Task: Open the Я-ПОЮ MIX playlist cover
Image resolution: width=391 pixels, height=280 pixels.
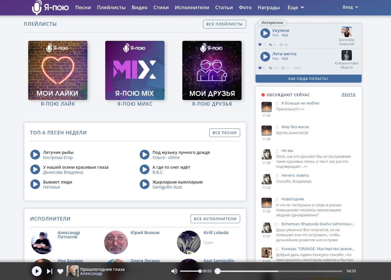Action: coord(135,70)
